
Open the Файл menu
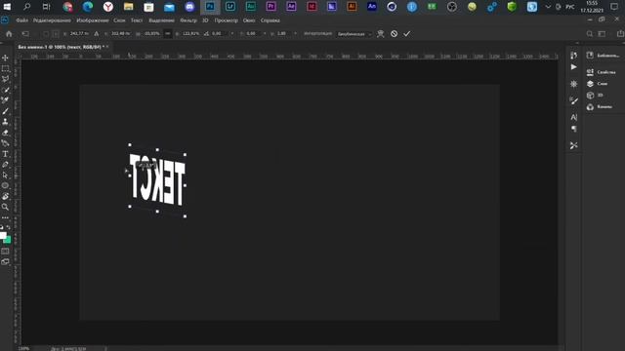pos(21,20)
